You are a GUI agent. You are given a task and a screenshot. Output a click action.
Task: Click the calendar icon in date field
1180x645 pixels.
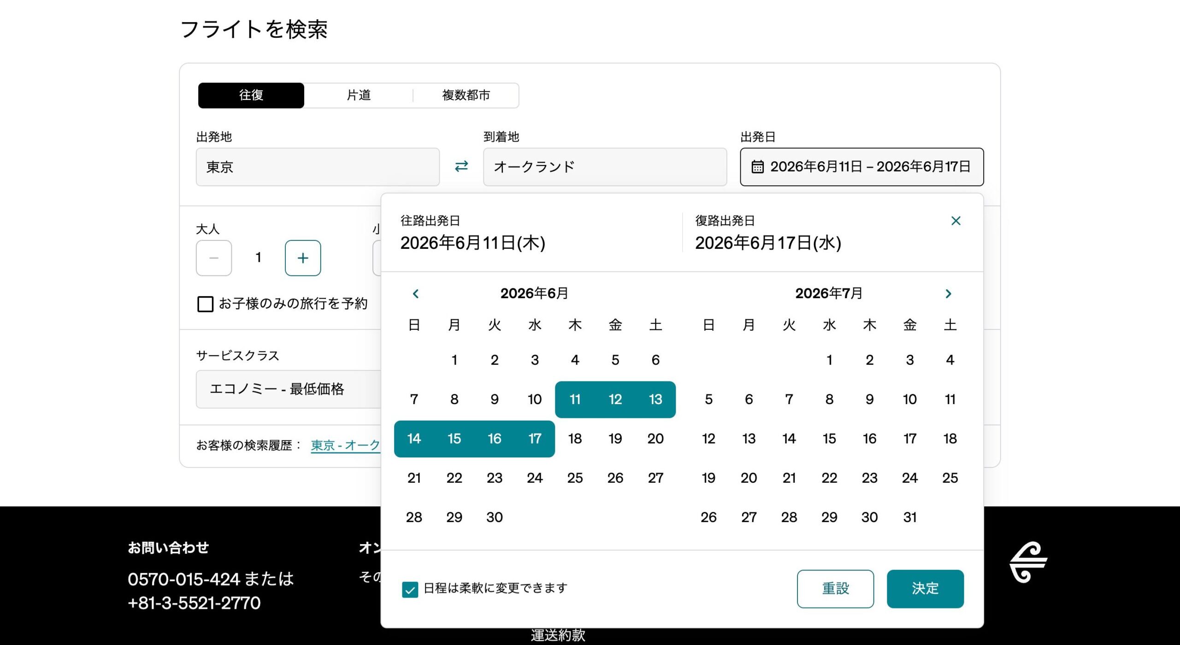tap(757, 167)
